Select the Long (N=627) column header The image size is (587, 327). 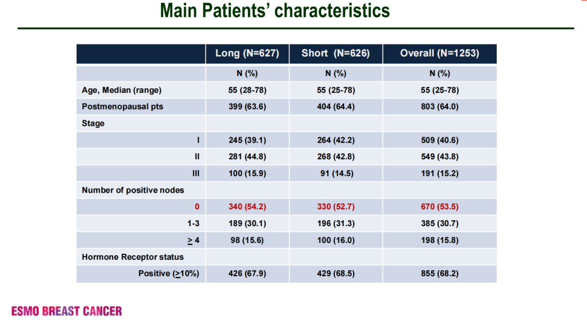247,53
